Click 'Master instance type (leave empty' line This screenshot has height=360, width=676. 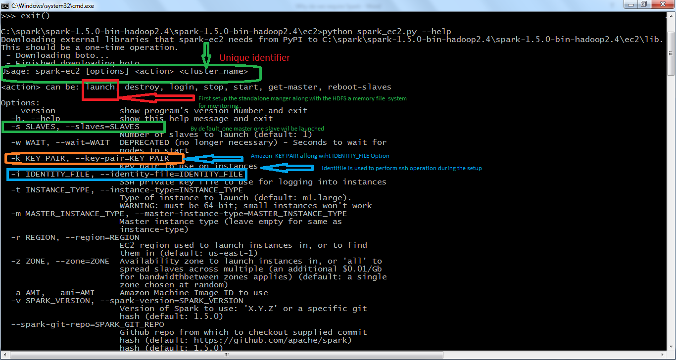(231, 222)
